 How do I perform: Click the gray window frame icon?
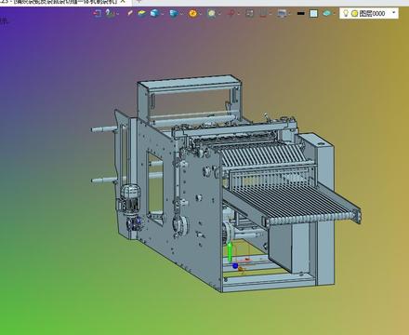[249, 13]
